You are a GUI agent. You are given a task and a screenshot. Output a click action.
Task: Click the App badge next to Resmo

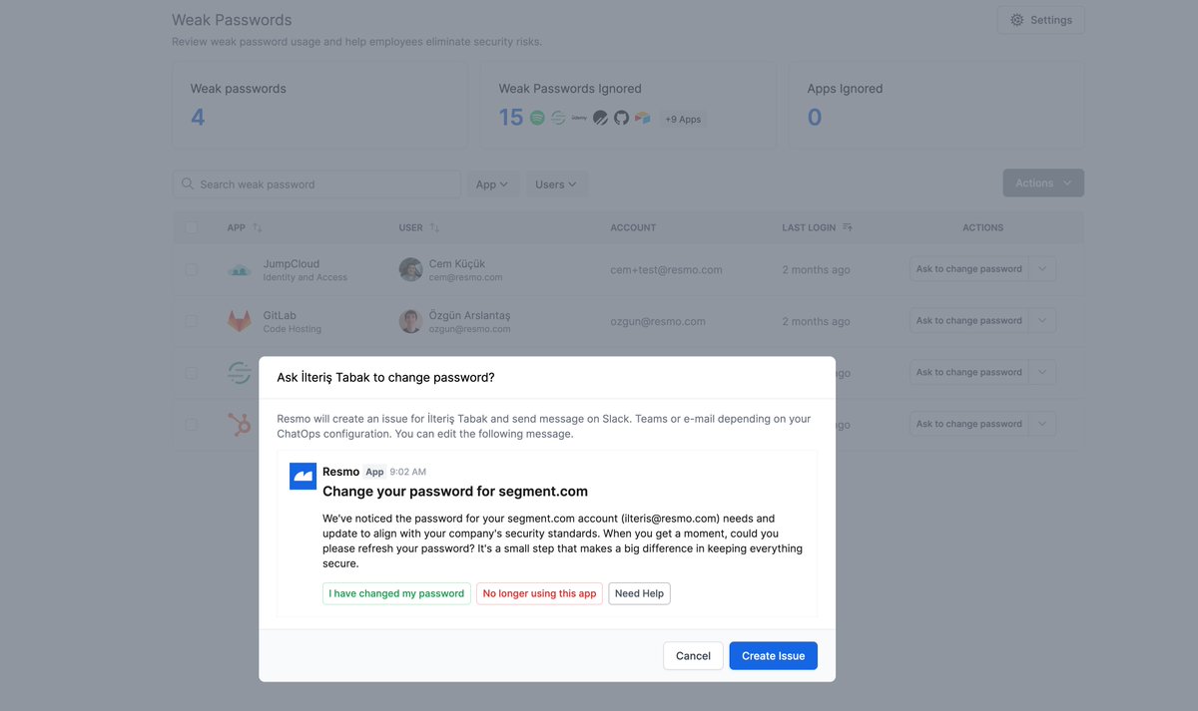(x=374, y=472)
